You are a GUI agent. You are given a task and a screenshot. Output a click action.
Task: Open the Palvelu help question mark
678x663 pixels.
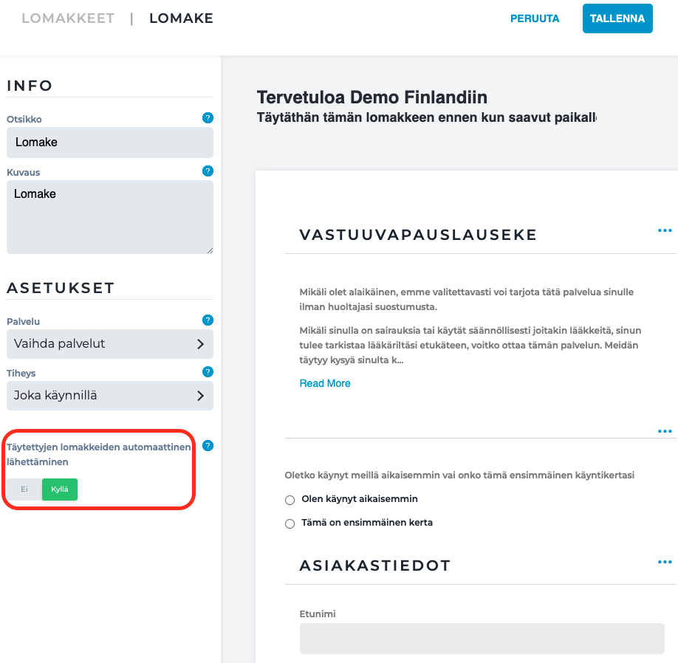tap(208, 320)
